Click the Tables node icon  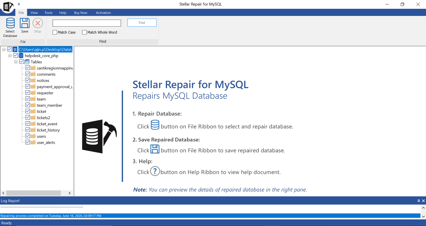pos(27,62)
